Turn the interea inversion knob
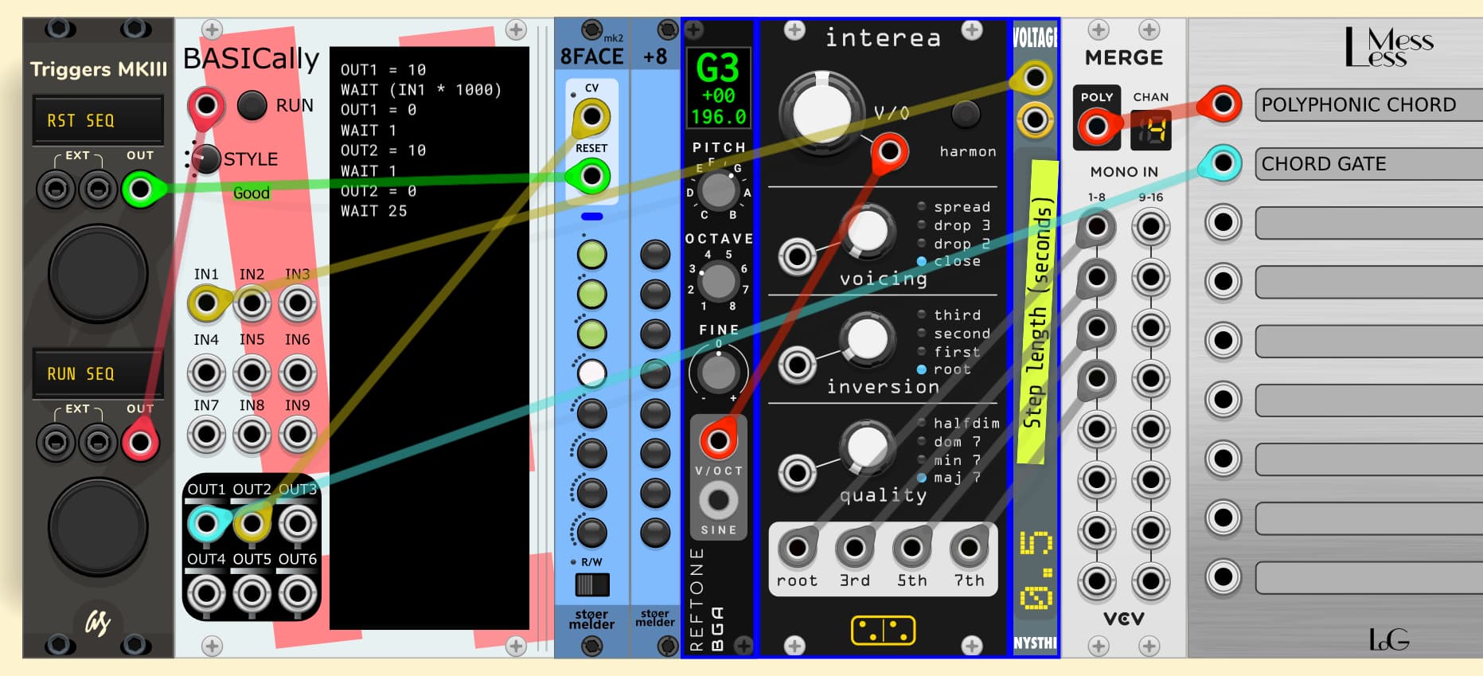 pyautogui.click(x=868, y=339)
